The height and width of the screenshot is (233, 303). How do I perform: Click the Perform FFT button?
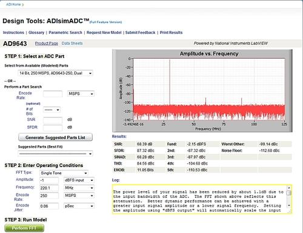coord(24,228)
